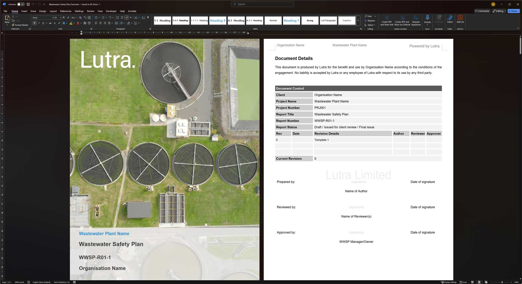Open the Acrobat tab
The width and height of the screenshot is (522, 284).
pos(132,11)
